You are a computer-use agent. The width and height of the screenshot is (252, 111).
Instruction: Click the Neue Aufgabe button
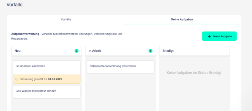coord(219,36)
